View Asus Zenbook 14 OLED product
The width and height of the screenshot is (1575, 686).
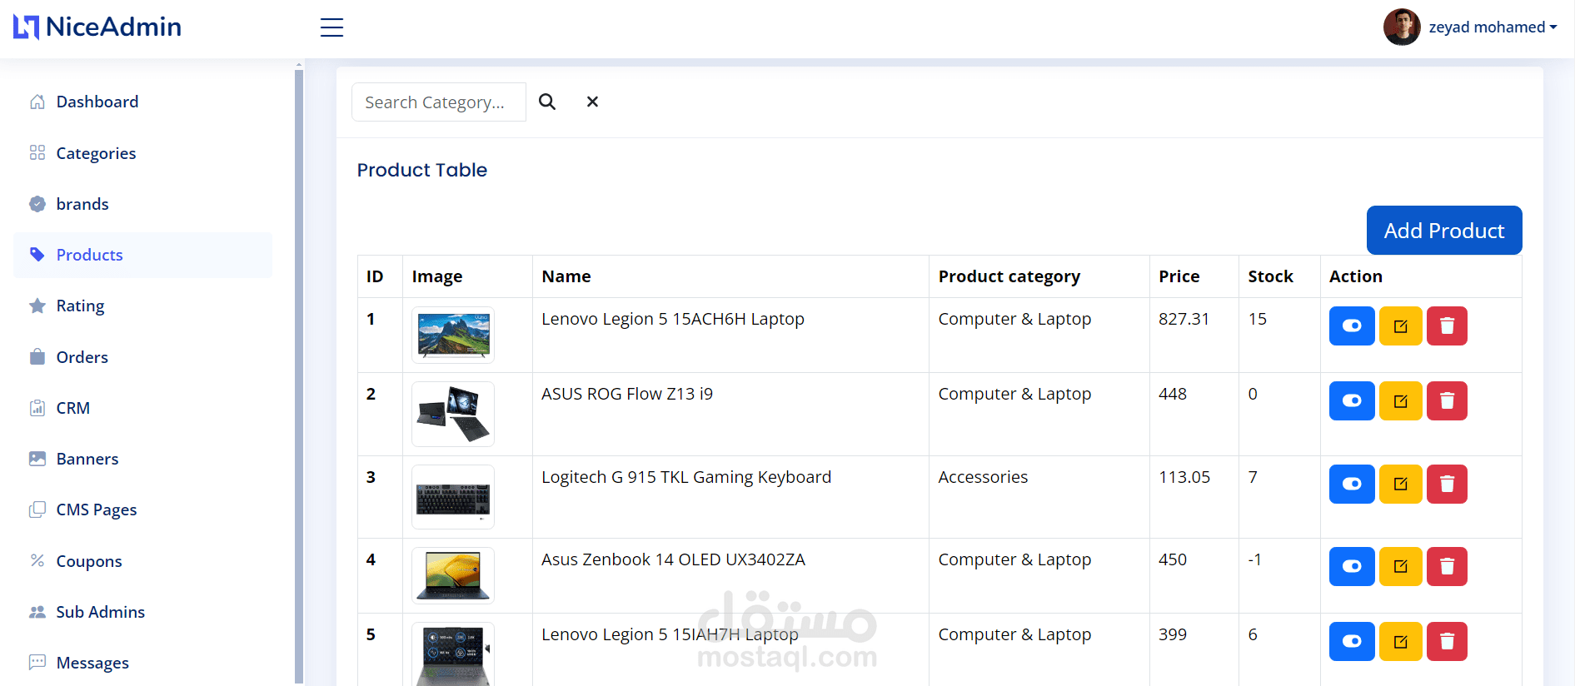[1352, 566]
